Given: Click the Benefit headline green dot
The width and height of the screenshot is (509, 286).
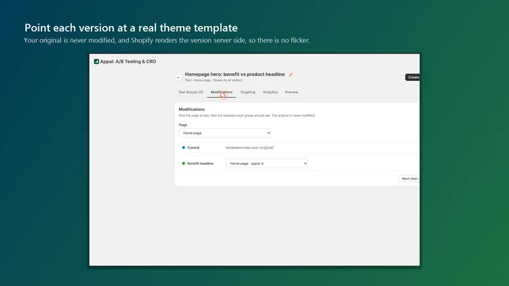Looking at the screenshot, I should click(183, 163).
